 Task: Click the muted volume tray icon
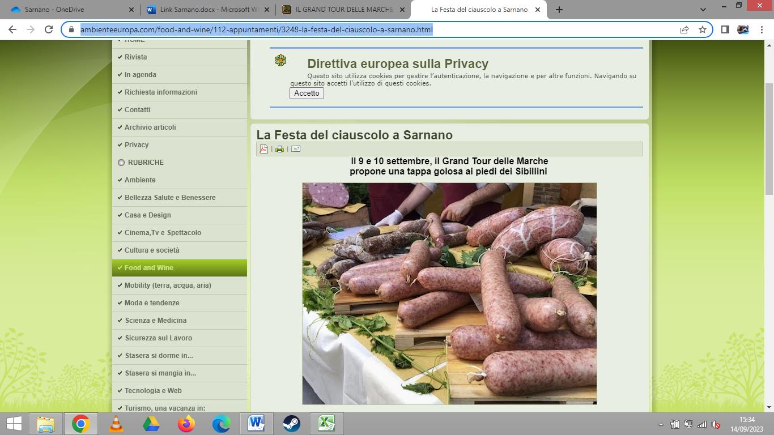pos(716,424)
